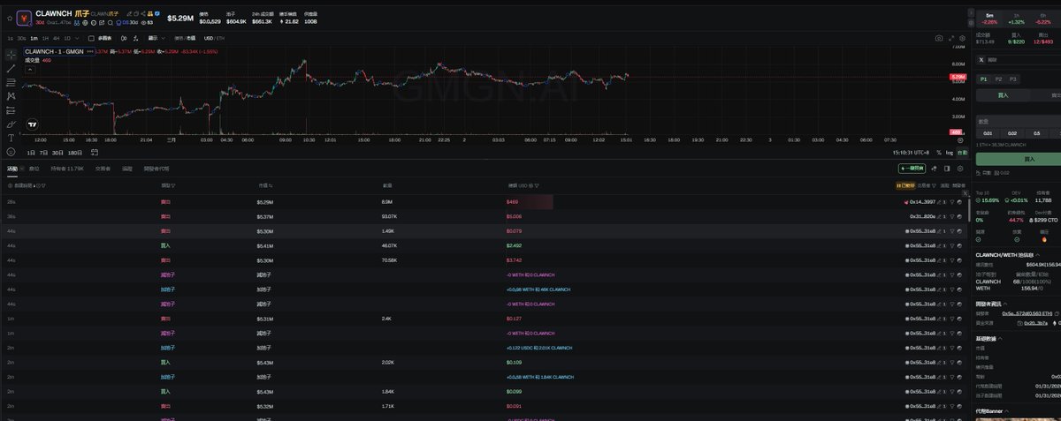Click the 5.29M price label on axis
Screen dimensions: 1061x421
(958, 77)
